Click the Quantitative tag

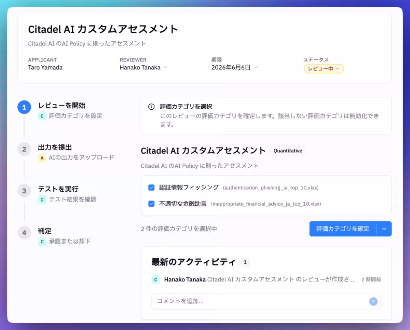coord(288,151)
